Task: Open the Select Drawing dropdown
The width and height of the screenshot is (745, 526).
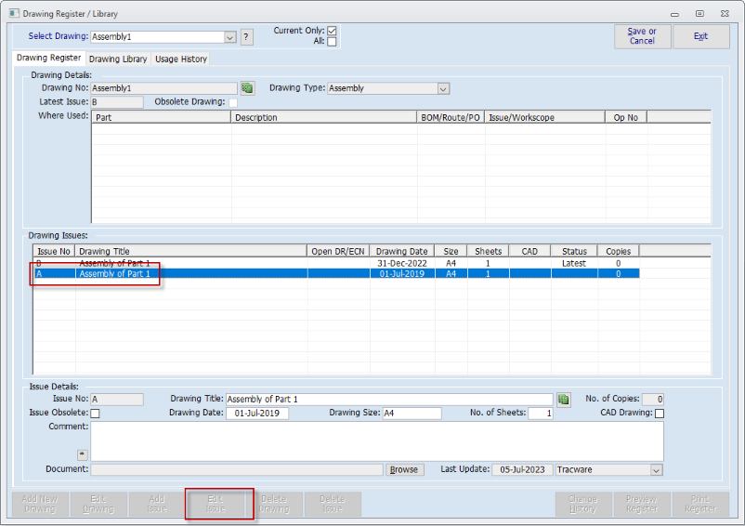Action: click(x=230, y=37)
